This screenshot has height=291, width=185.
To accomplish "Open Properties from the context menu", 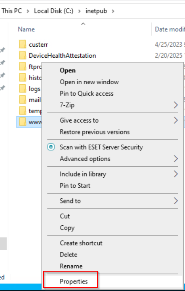I will click(74, 281).
